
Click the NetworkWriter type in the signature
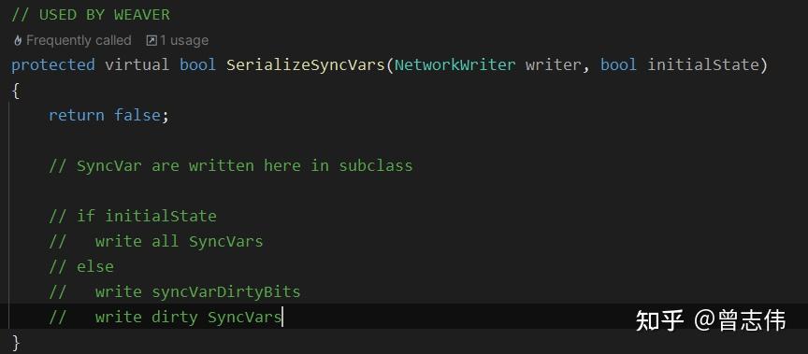[455, 64]
